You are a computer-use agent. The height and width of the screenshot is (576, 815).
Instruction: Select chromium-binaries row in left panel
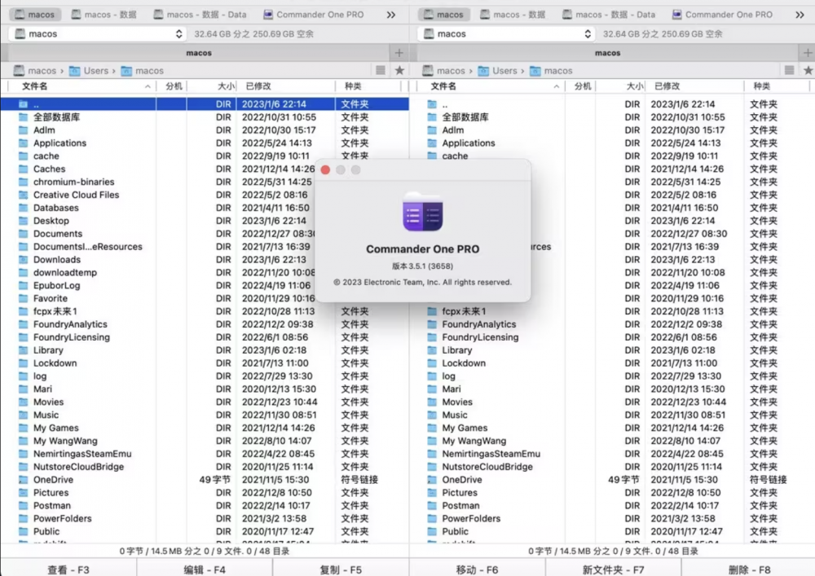point(205,182)
